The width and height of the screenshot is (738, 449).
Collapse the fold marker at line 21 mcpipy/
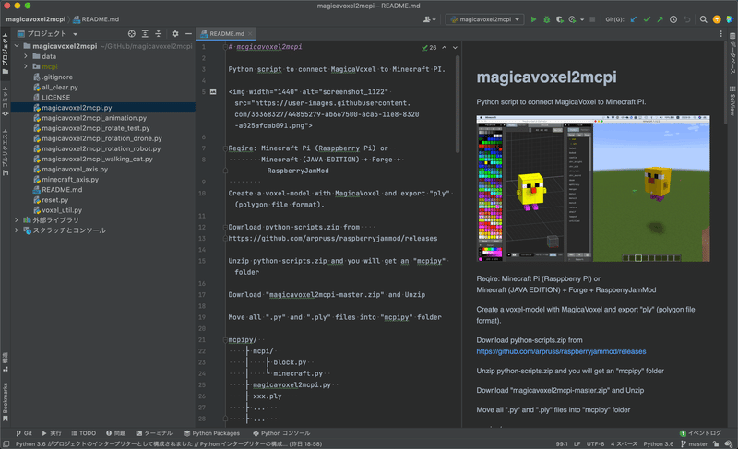(225, 339)
